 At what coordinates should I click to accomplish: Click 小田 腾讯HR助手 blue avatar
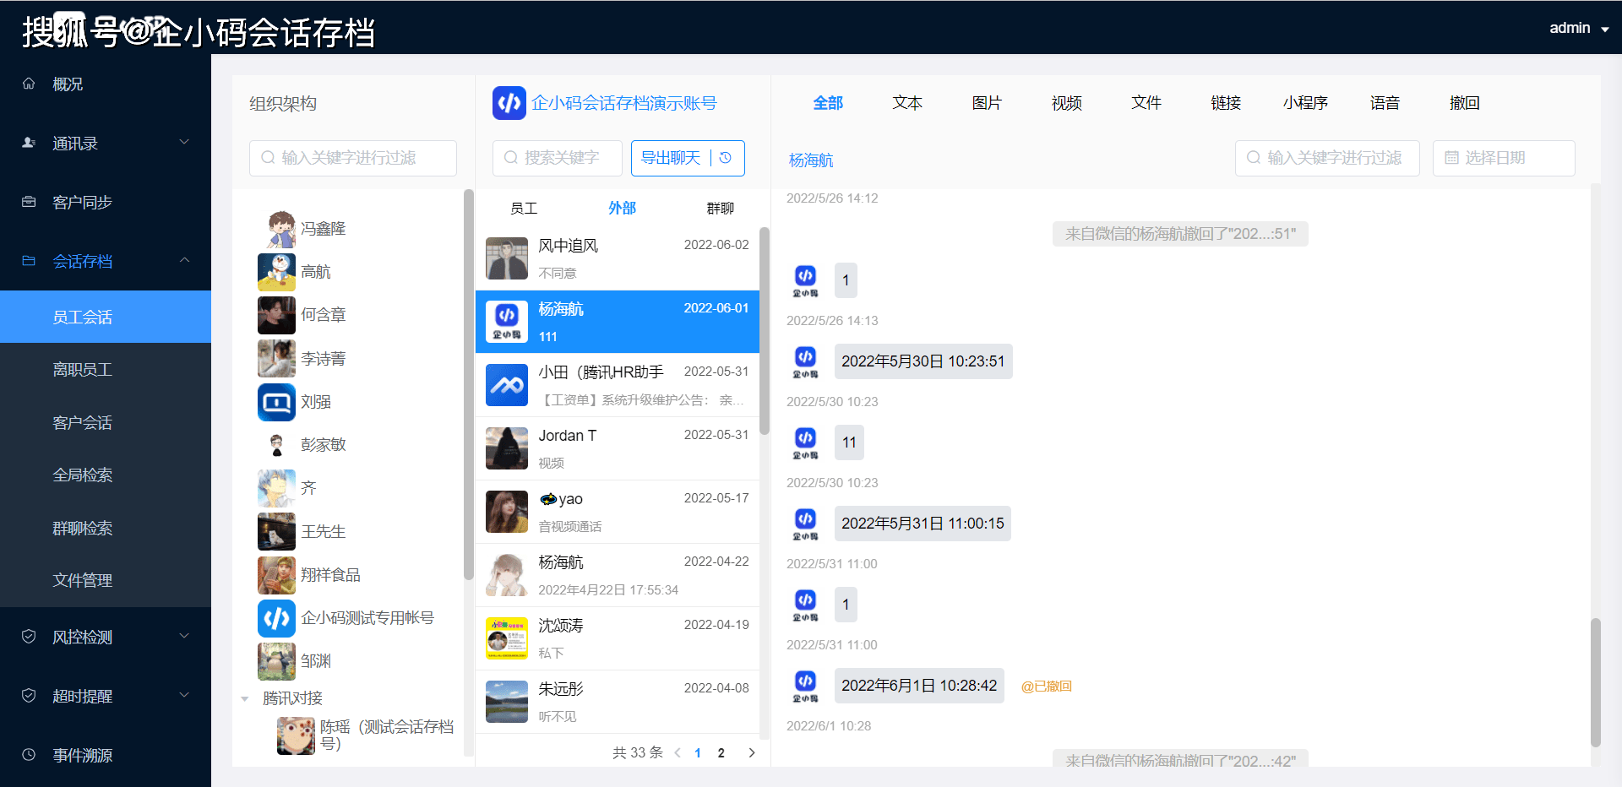(x=507, y=385)
